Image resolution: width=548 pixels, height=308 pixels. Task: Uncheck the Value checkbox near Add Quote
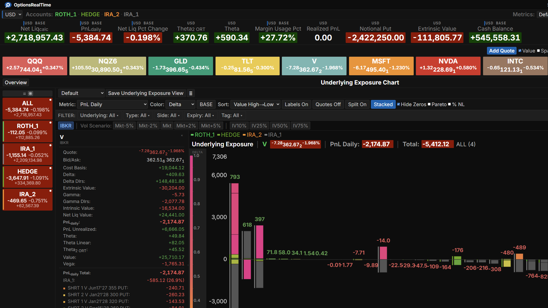[x=520, y=51]
